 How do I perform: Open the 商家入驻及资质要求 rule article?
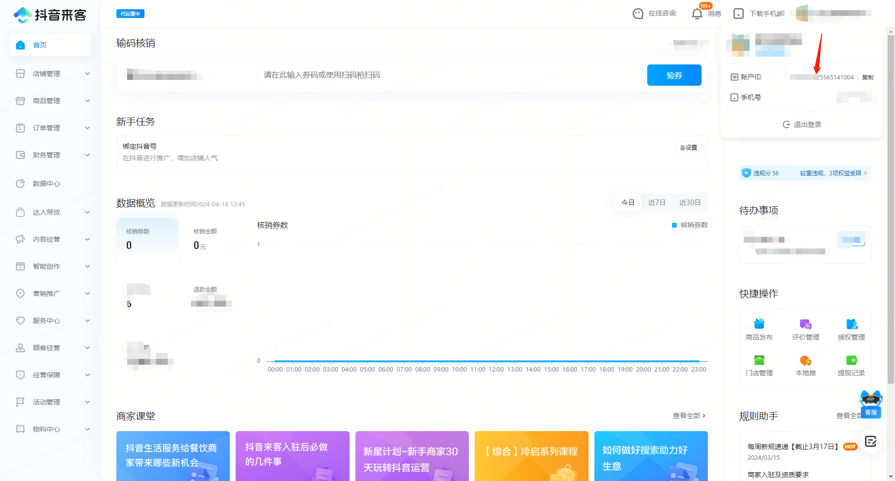point(778,475)
